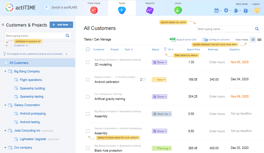Viewport: 264px width, 153px height.
Task: Click the collapse or expand all button
Action: [x=6, y=46]
